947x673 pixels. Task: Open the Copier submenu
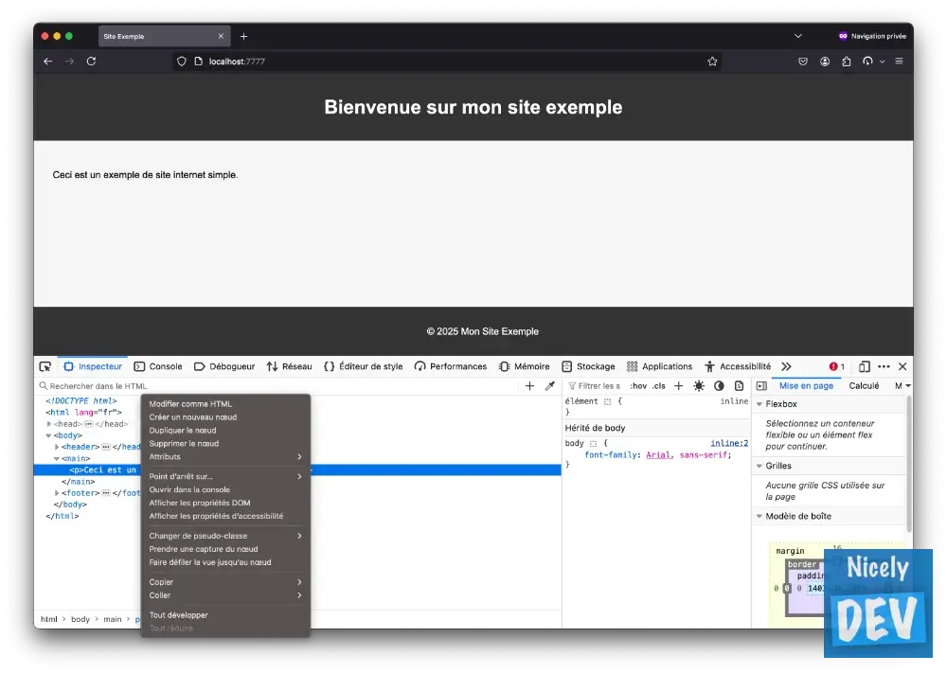(225, 582)
